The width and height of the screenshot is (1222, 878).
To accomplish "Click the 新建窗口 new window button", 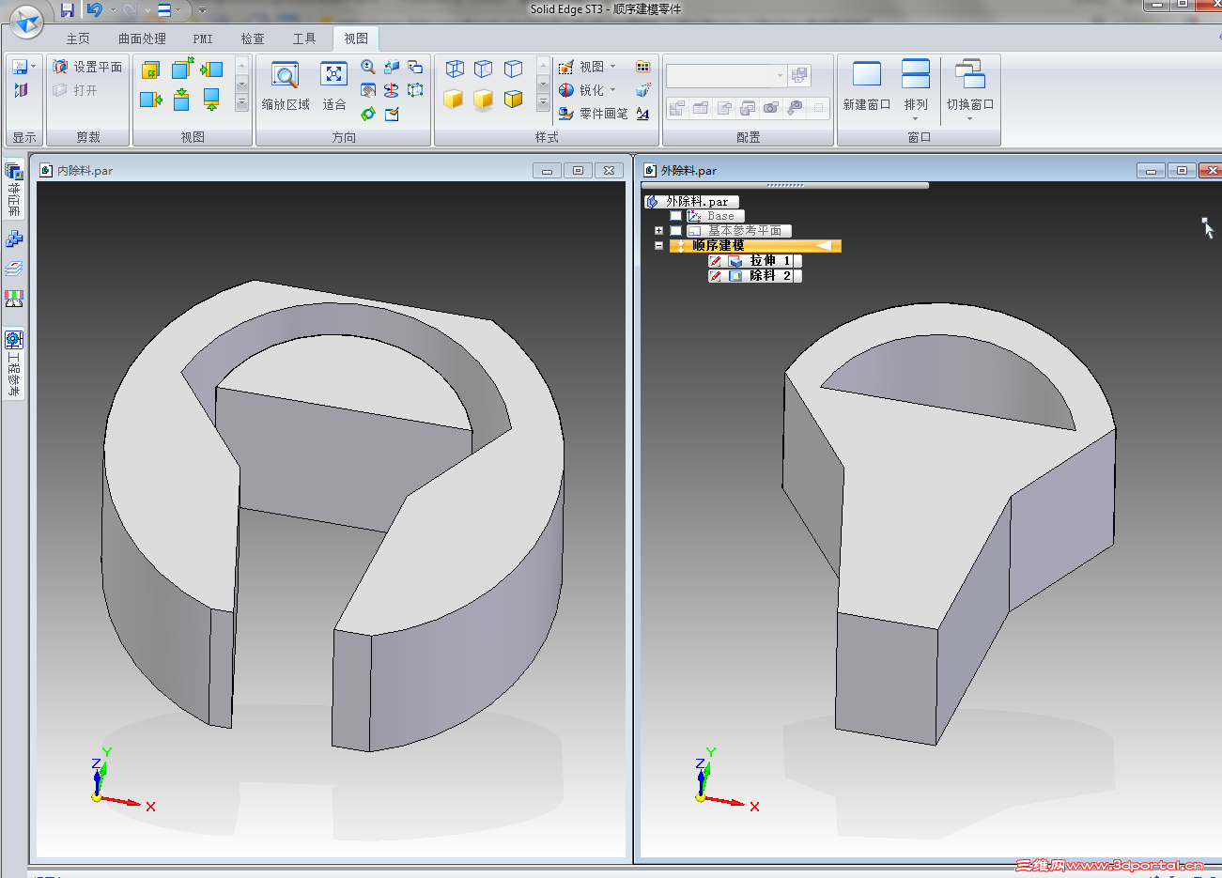I will [867, 86].
